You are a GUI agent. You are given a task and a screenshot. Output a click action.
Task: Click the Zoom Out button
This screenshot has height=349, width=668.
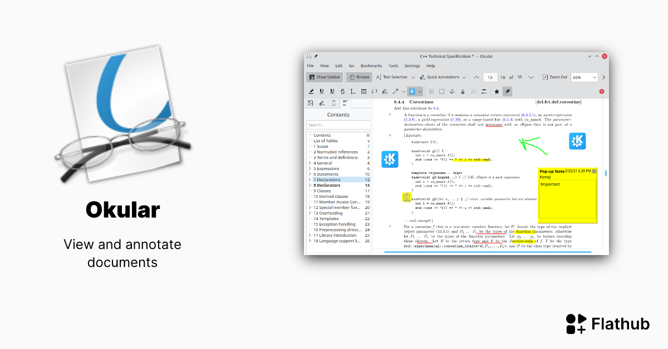[x=554, y=77]
